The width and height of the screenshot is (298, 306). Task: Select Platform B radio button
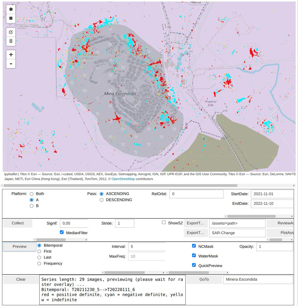click(x=32, y=206)
